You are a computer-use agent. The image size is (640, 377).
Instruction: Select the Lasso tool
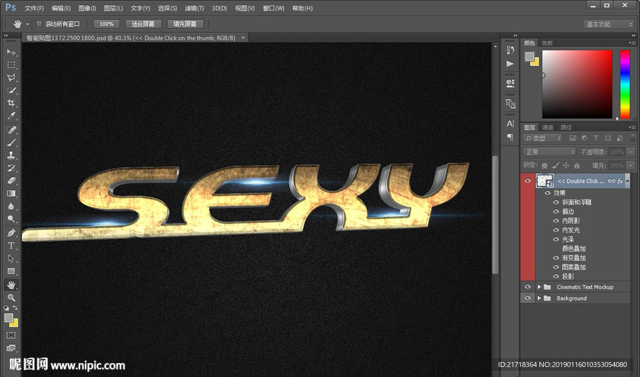tap(11, 77)
